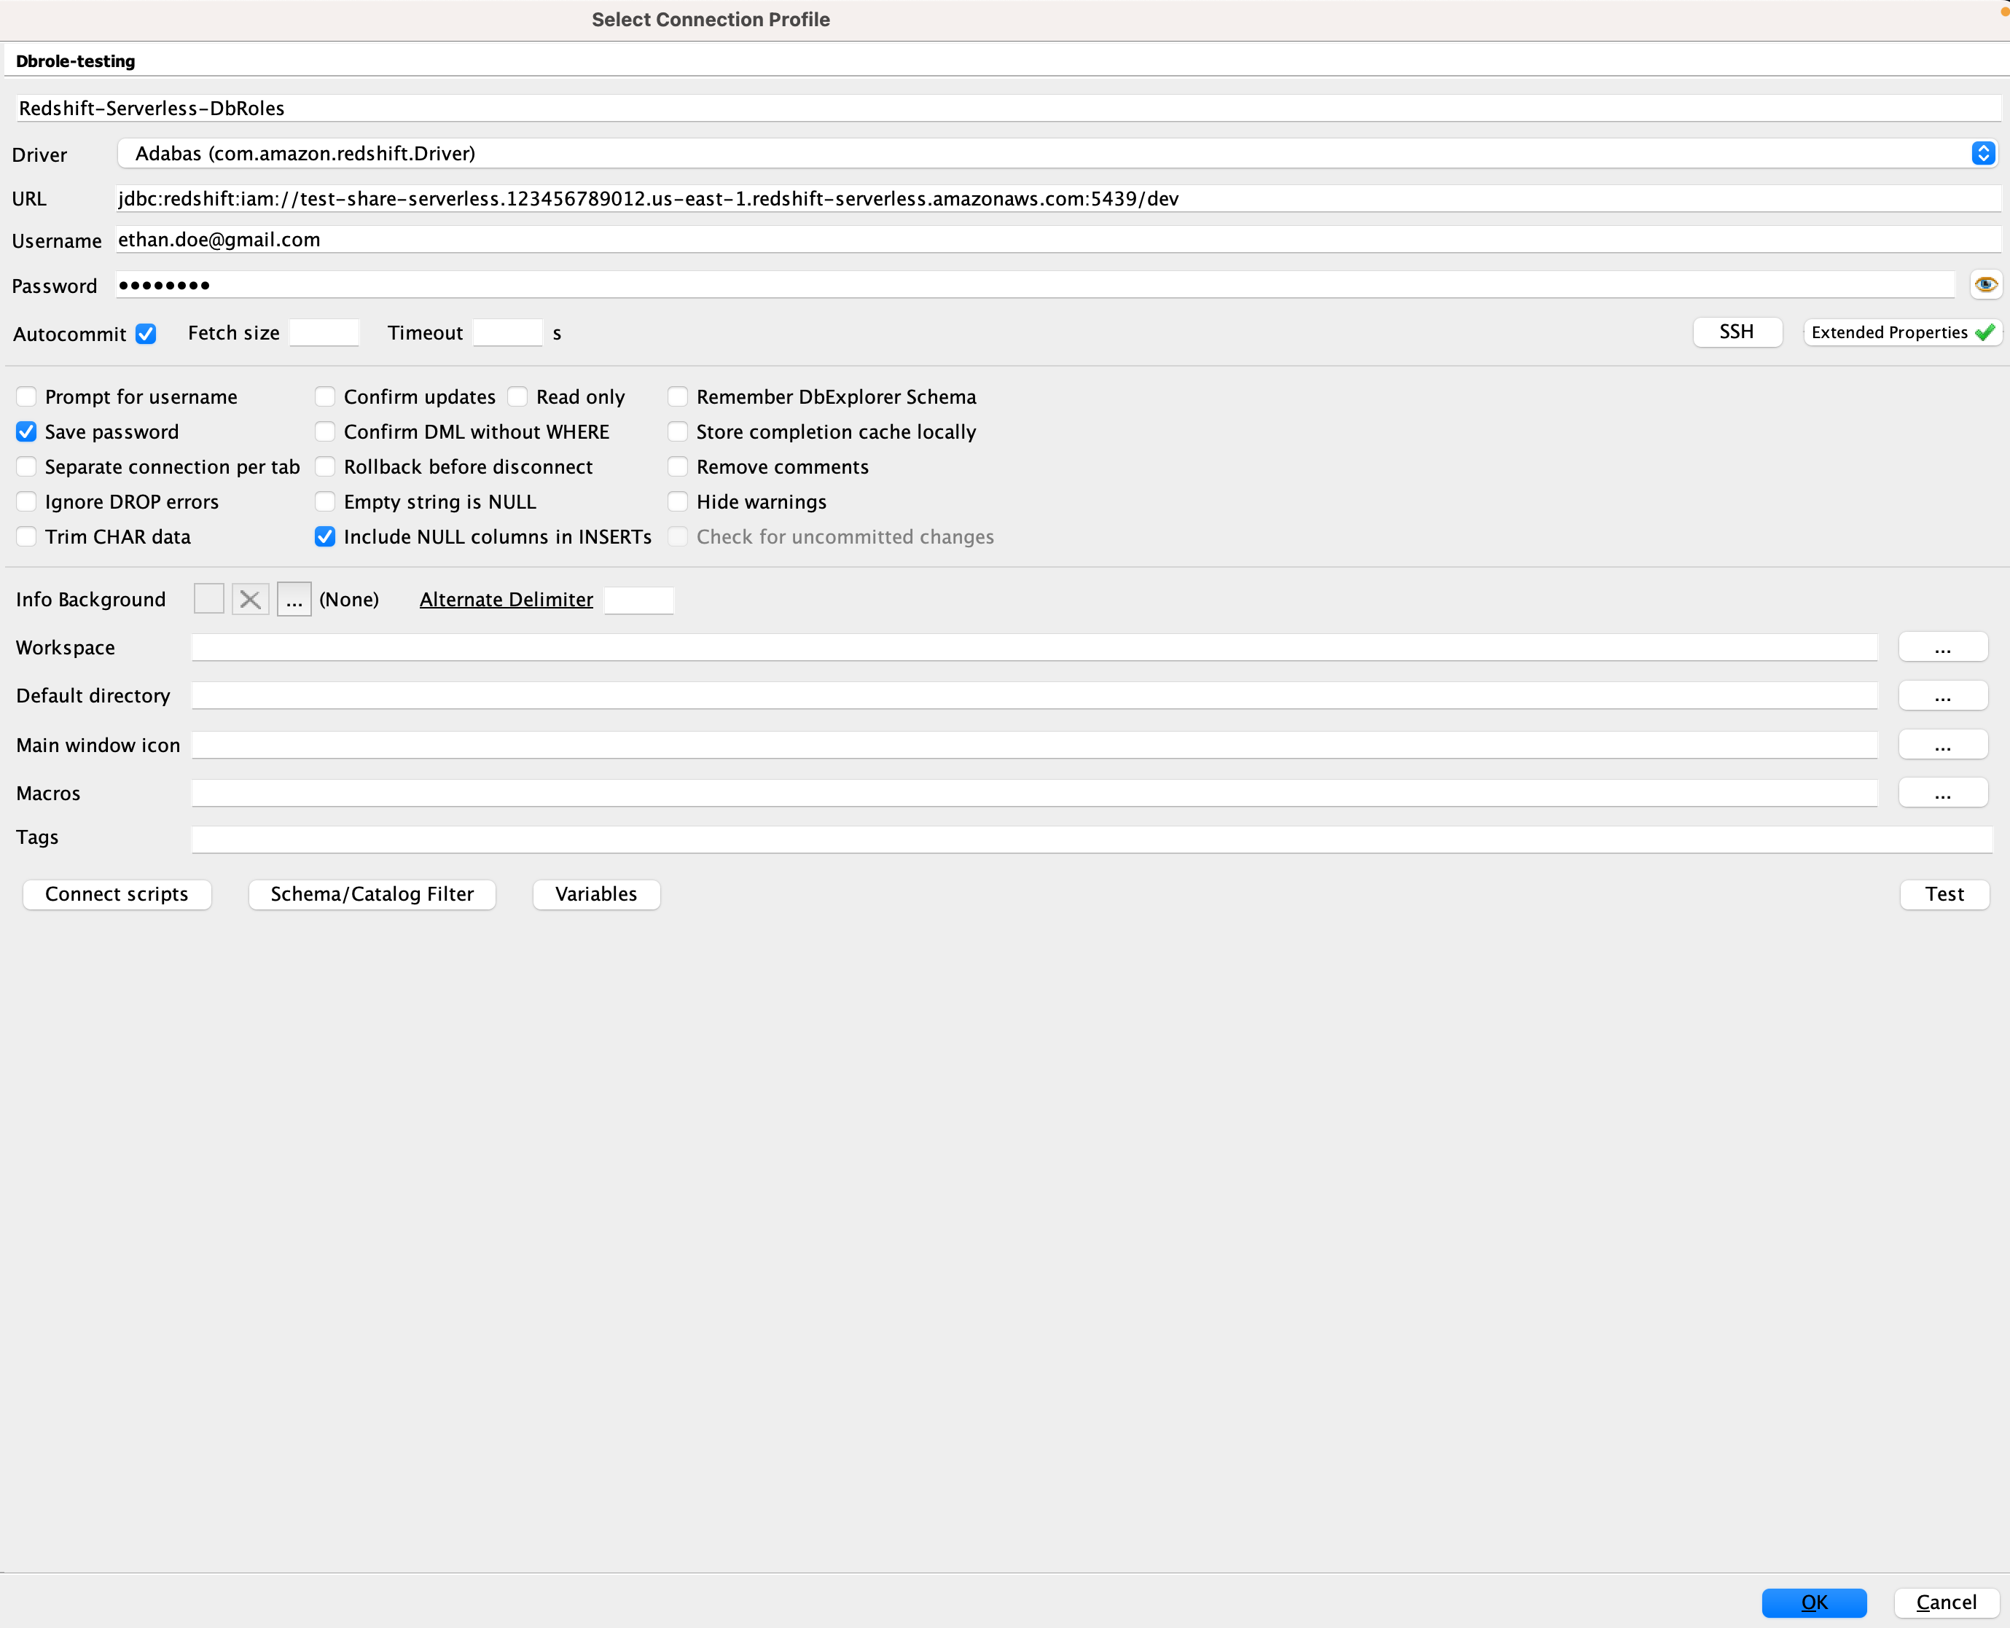Check Confirm DML without WHERE
The image size is (2010, 1628).
(324, 431)
